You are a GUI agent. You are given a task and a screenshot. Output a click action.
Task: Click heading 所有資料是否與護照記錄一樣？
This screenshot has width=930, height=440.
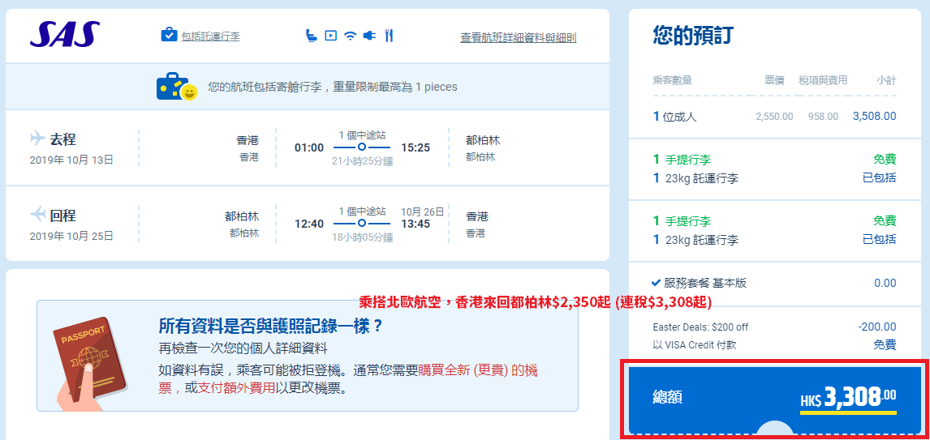(270, 326)
